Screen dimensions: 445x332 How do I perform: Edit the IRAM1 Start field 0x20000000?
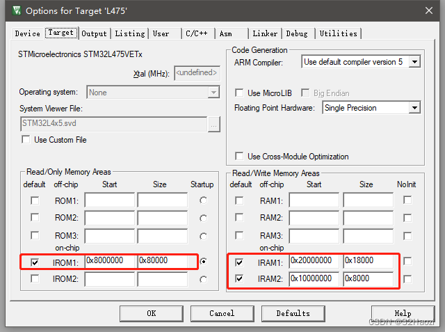(x=314, y=261)
